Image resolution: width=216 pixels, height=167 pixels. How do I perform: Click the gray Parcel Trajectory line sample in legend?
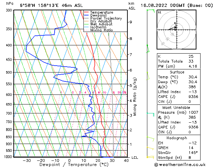(x=86, y=18)
